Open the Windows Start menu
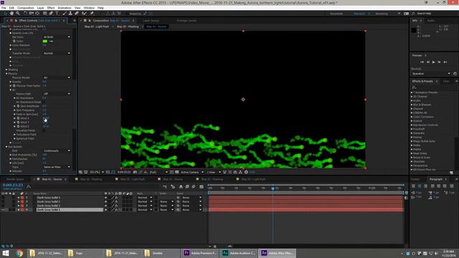The height and width of the screenshot is (258, 459). tap(6, 253)
